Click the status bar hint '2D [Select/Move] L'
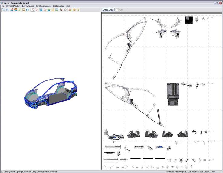The width and height of the screenshot is (223, 173). [x=8, y=172]
